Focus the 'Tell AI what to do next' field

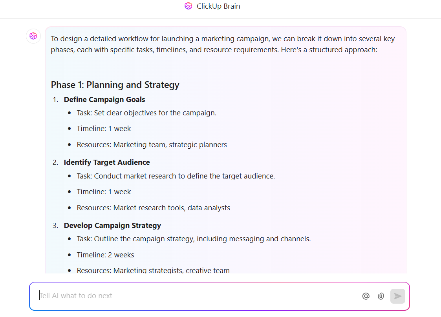197,296
